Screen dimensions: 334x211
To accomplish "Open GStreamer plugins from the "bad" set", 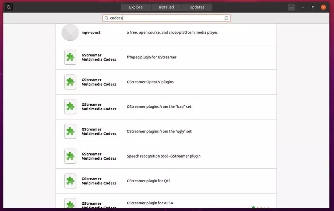I will (x=166, y=107).
